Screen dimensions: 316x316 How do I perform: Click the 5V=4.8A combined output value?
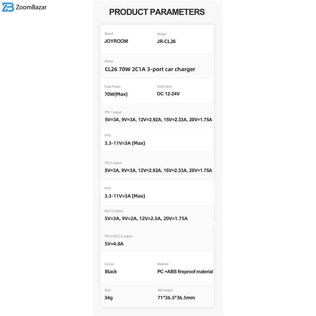click(x=114, y=244)
